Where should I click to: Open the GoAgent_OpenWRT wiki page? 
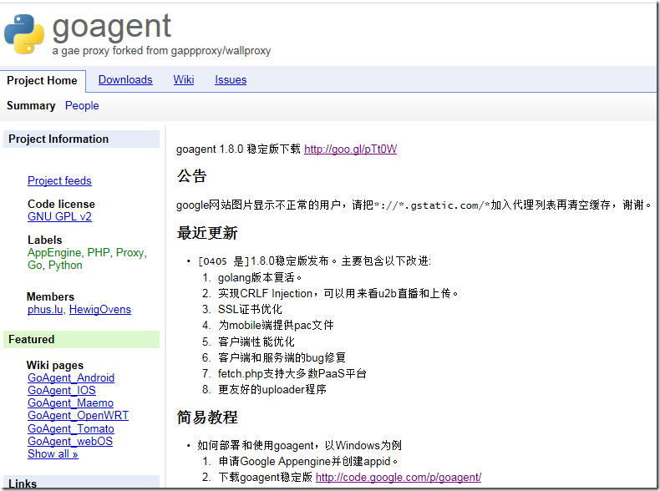pyautogui.click(x=79, y=416)
